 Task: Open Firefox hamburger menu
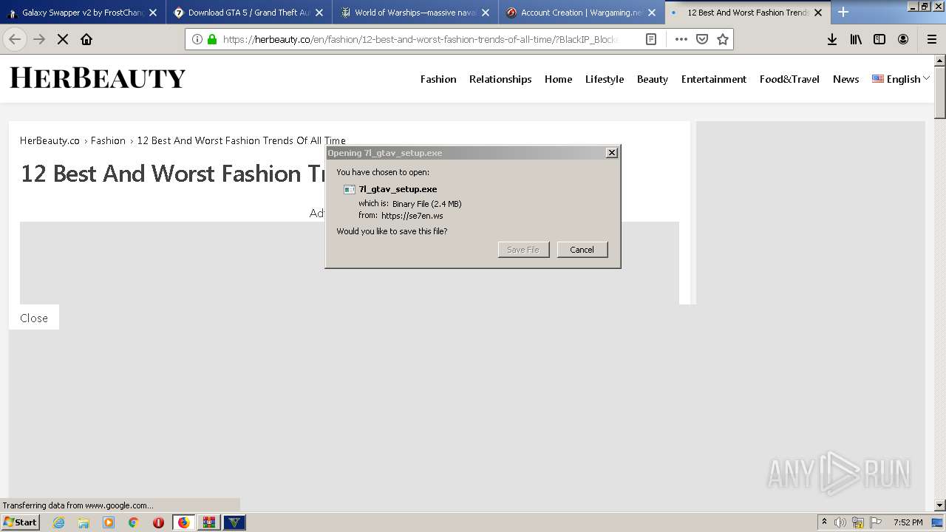(x=932, y=40)
